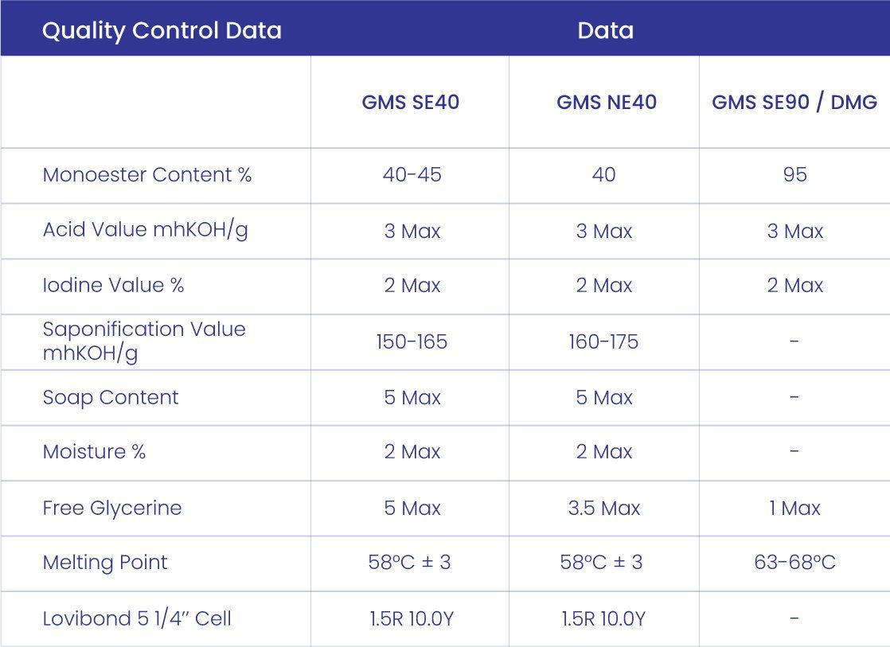Click the Monoester Content % row label
Screen dimensions: 890x647
[x=147, y=175]
